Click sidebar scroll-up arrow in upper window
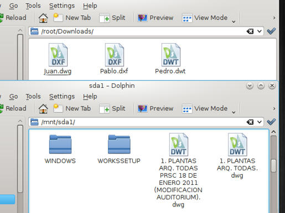Screen dimensions: 285x213 [20, 30]
